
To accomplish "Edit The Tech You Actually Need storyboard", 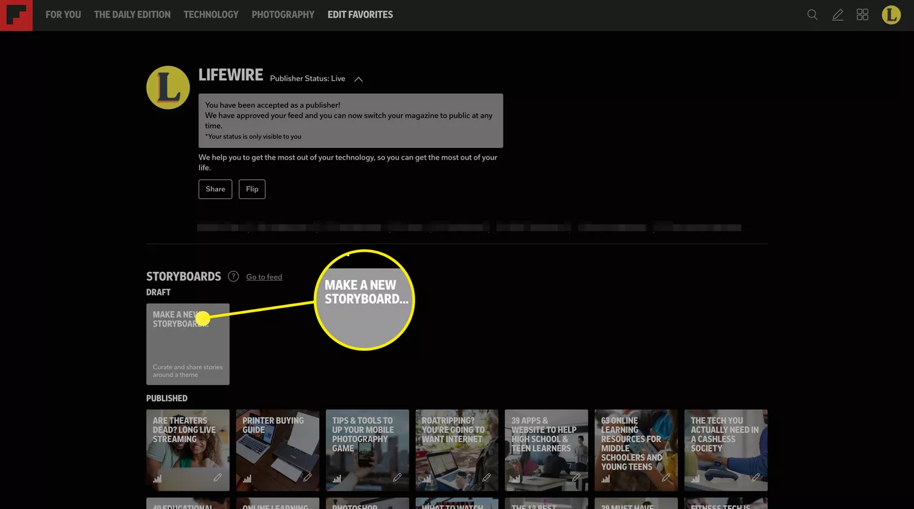I will point(756,477).
